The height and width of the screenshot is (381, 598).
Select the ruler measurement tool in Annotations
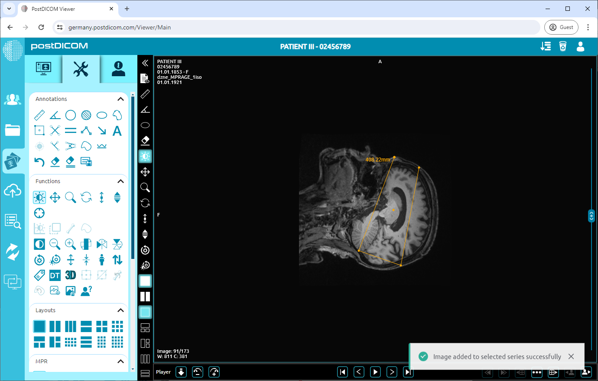coord(39,115)
